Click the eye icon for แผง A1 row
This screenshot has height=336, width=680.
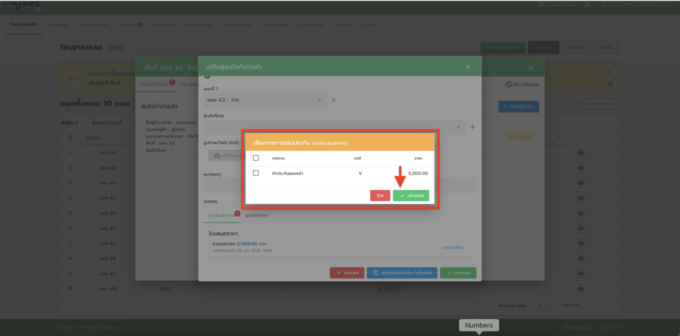tap(581, 153)
